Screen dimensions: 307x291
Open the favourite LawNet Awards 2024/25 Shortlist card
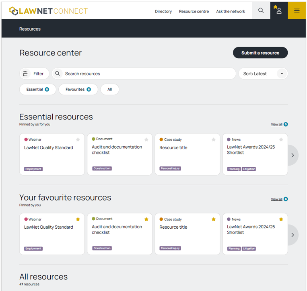[x=255, y=234]
